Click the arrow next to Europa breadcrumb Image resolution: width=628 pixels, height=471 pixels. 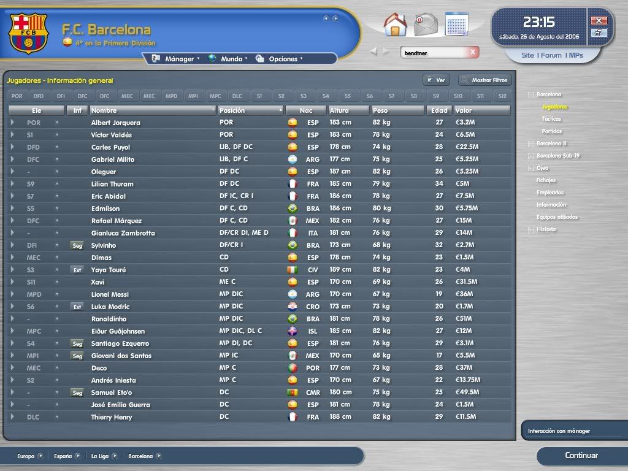40,456
